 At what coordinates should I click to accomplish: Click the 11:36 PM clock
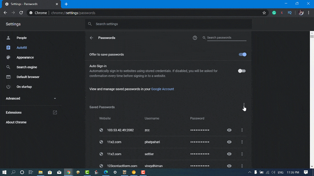pos(293,172)
